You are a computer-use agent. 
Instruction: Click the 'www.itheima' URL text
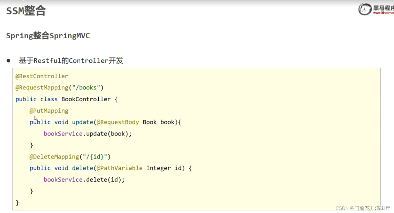click(x=383, y=13)
